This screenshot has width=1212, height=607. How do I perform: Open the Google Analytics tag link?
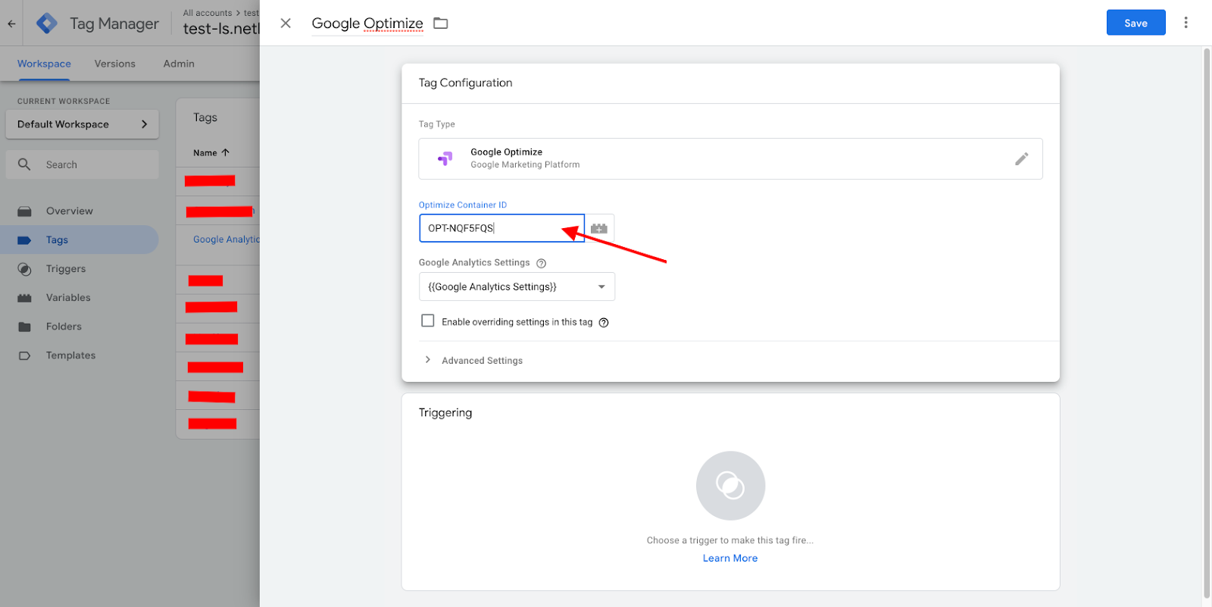[x=226, y=239]
